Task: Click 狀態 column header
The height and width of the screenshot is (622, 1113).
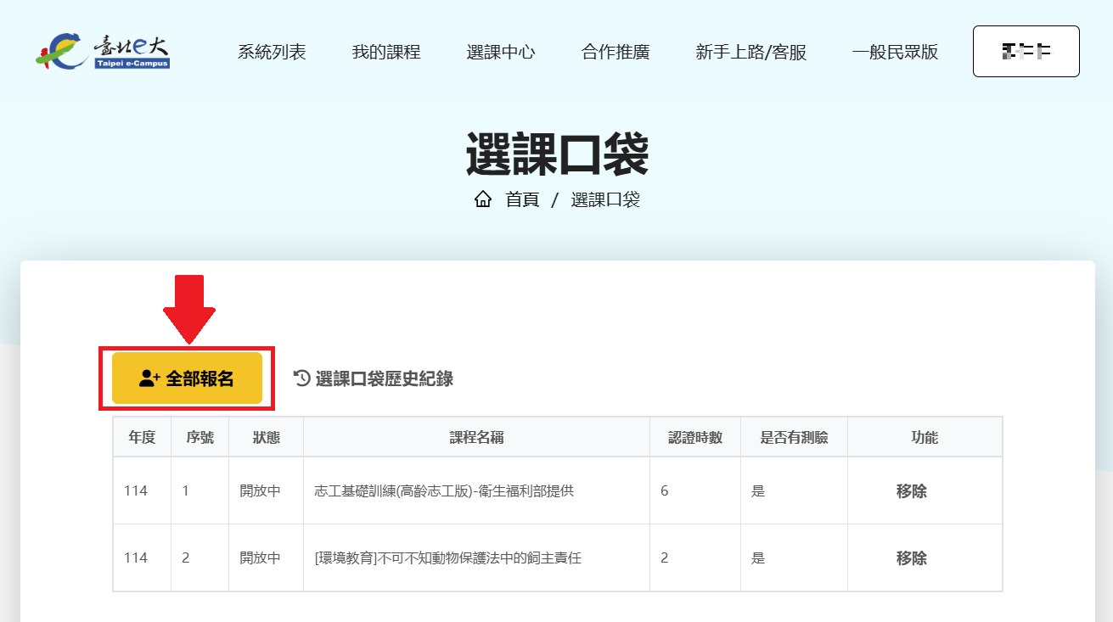Action: pyautogui.click(x=266, y=437)
